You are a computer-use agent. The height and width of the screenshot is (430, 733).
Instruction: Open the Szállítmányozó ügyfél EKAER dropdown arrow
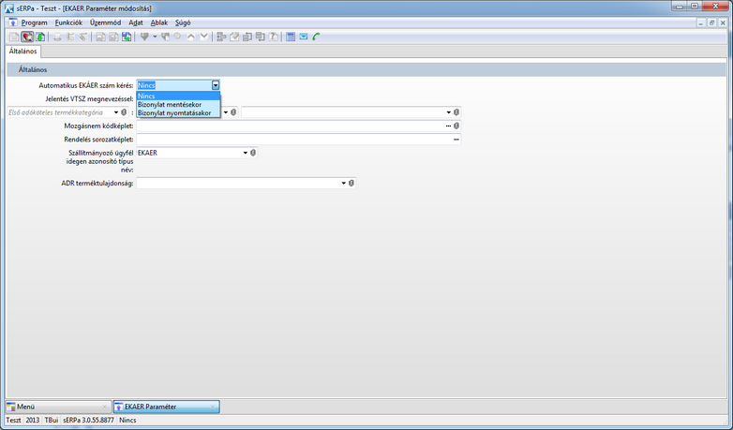pyautogui.click(x=245, y=153)
